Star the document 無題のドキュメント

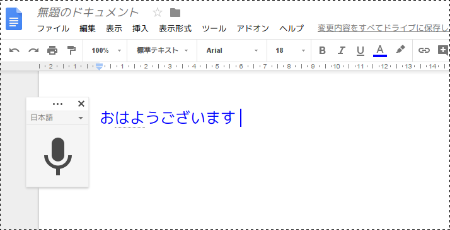pos(158,13)
